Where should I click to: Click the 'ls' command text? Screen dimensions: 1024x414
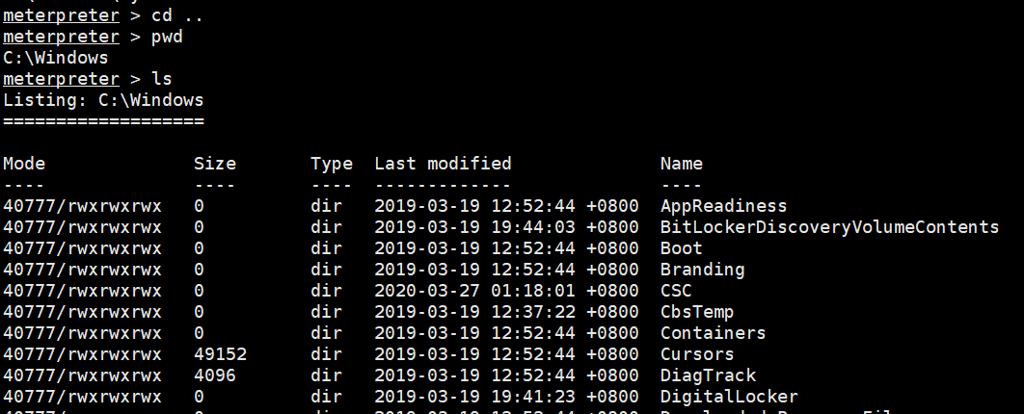pos(161,79)
